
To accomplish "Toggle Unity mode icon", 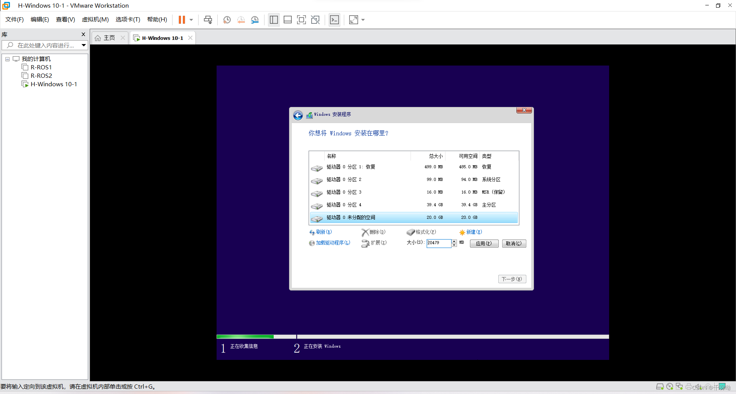I will coord(315,20).
